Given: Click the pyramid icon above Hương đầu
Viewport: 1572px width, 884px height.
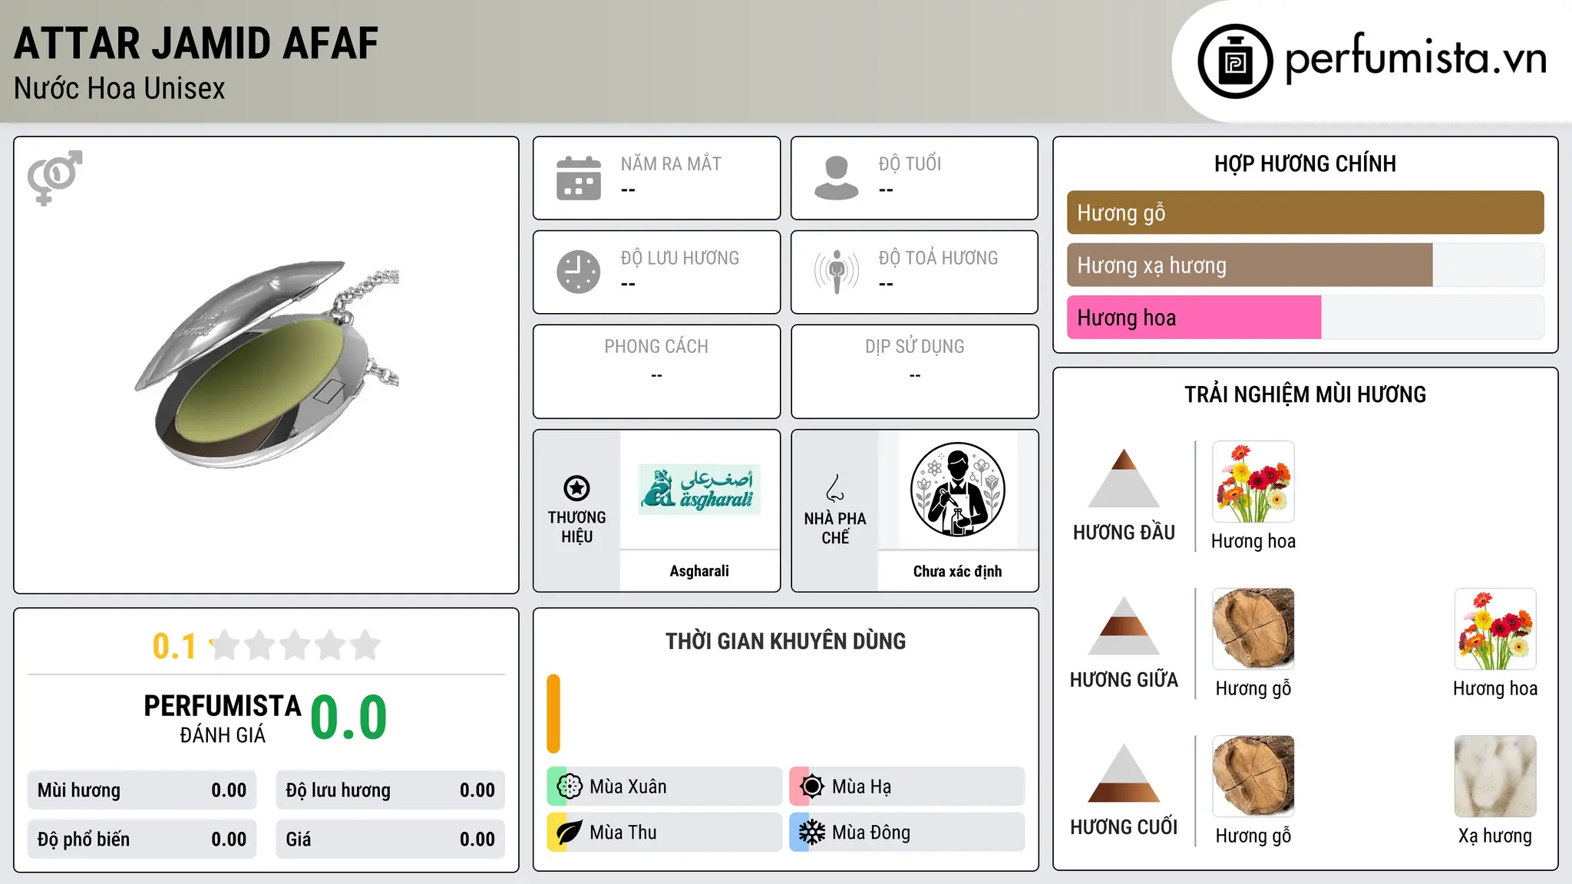Looking at the screenshot, I should click(x=1124, y=478).
